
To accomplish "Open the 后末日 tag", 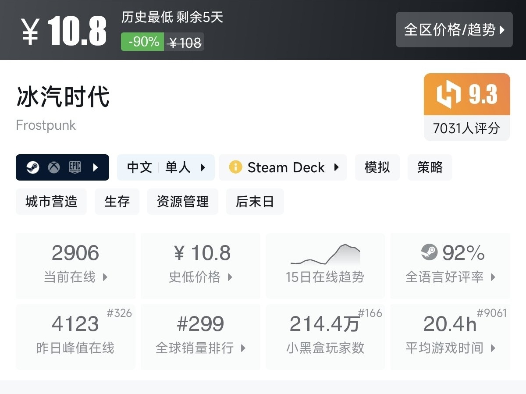I will [x=255, y=202].
